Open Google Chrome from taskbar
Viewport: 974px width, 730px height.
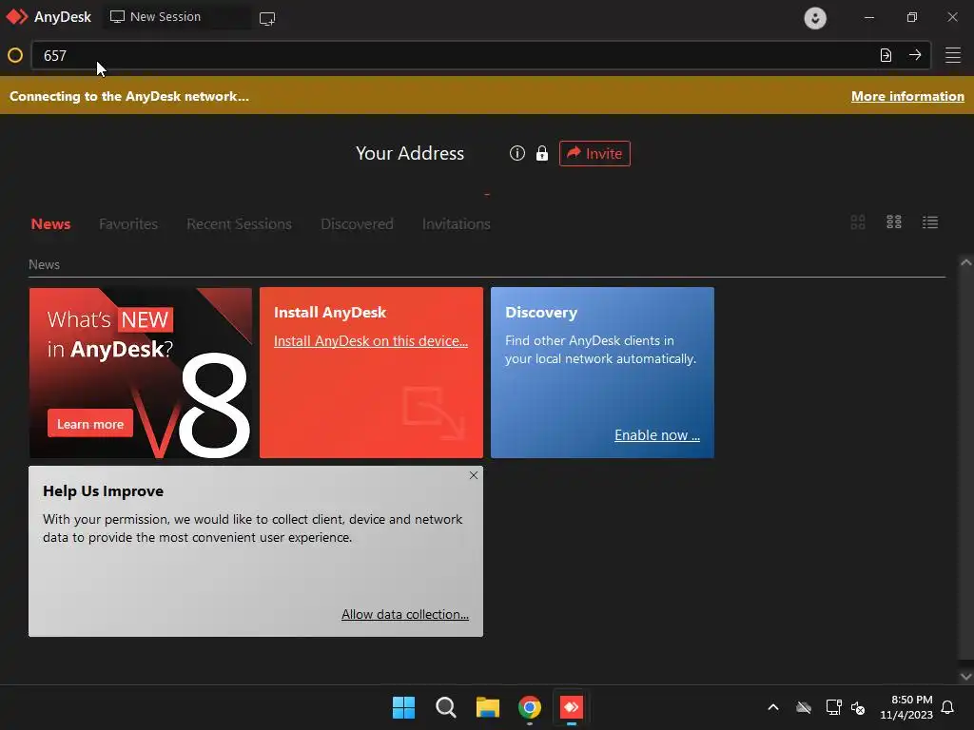pos(529,707)
